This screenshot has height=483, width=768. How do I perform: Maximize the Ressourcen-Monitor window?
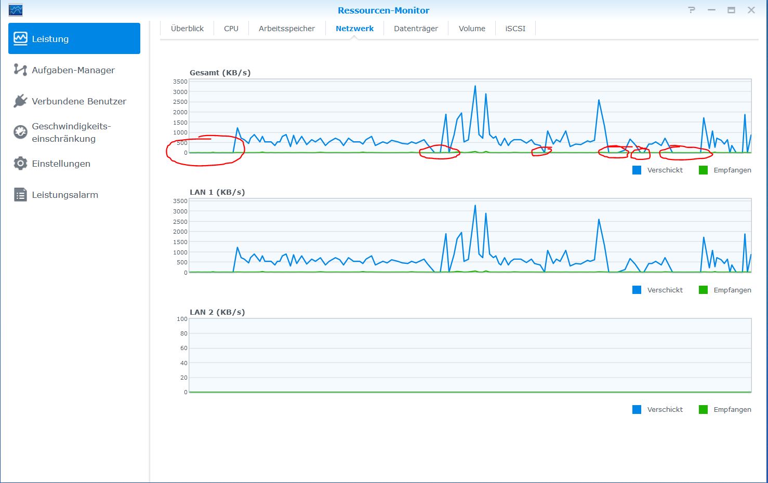pyautogui.click(x=731, y=10)
